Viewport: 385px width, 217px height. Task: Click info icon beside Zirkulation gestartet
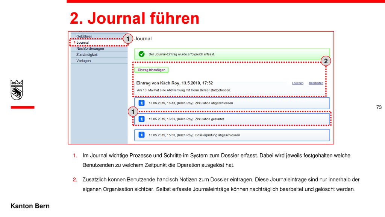click(142, 119)
